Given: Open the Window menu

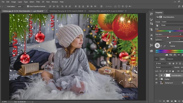Looking at the screenshot, I should 55,2.
